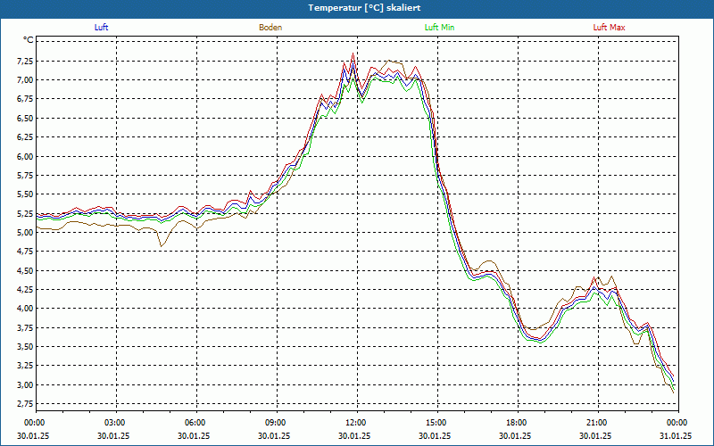Click the chart title Temperatur [°C] skaliert

coord(364,8)
